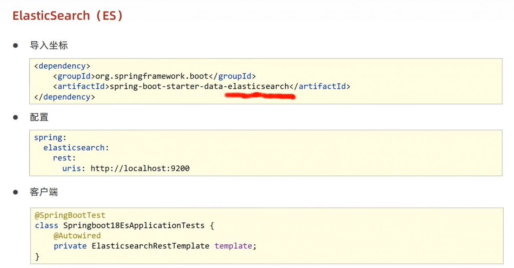Click the ElasticSearch (ES) heading
Screen dimensions: 514x268
click(67, 16)
